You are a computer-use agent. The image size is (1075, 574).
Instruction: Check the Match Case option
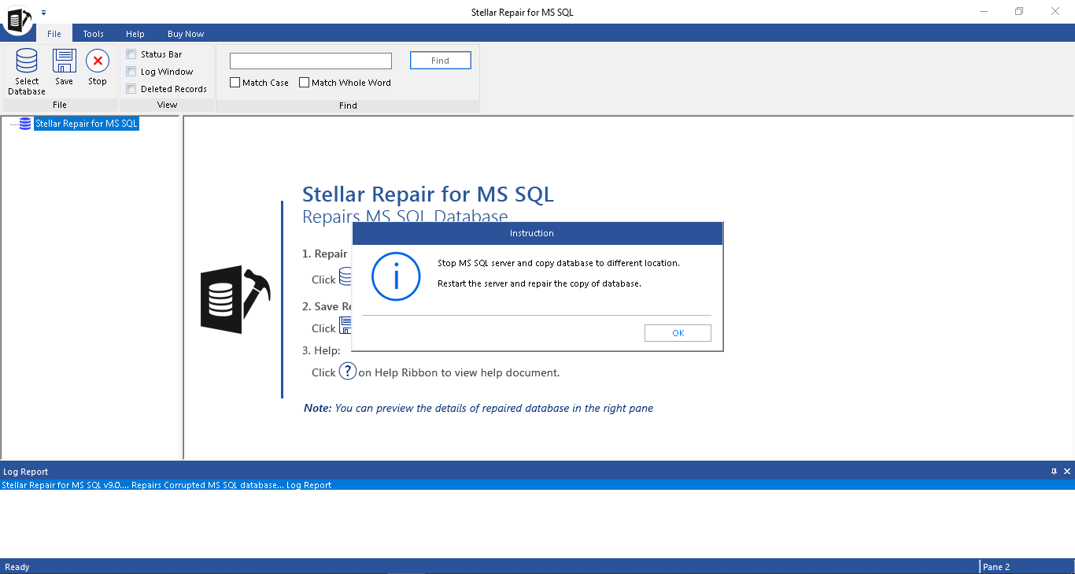click(x=234, y=82)
